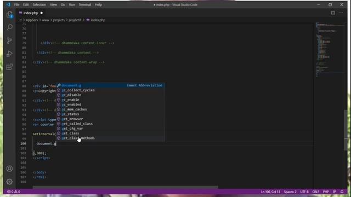
Task: Select gc_mem_caches suggestion
Action: 110,109
